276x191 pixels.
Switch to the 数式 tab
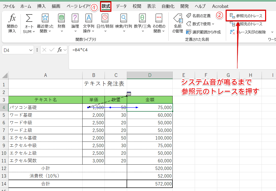pos(106,6)
